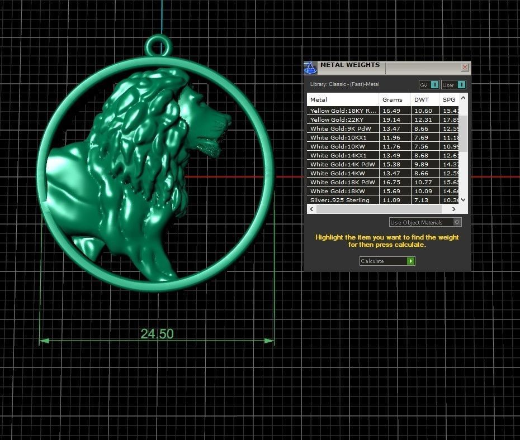Toggle the GV library switch
Image resolution: width=520 pixels, height=440 pixels.
click(x=429, y=85)
